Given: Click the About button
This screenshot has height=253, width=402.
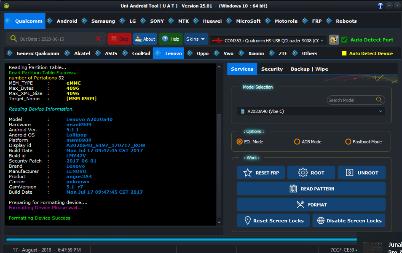Looking at the screenshot, I should coord(145,39).
